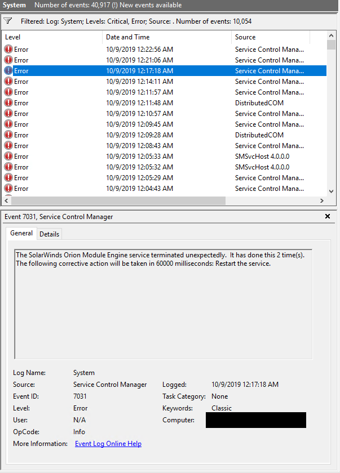Viewport: 340px width, 473px height.
Task: Select the 10/9/2019 12:11:57 AM date cell
Action: tap(139, 92)
